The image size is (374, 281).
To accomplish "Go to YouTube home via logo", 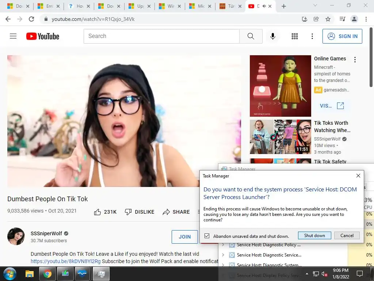I will click(43, 36).
